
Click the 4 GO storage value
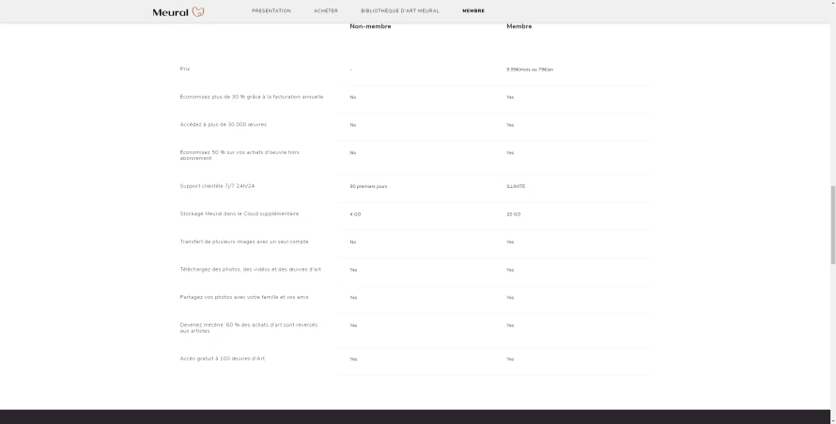coord(355,213)
